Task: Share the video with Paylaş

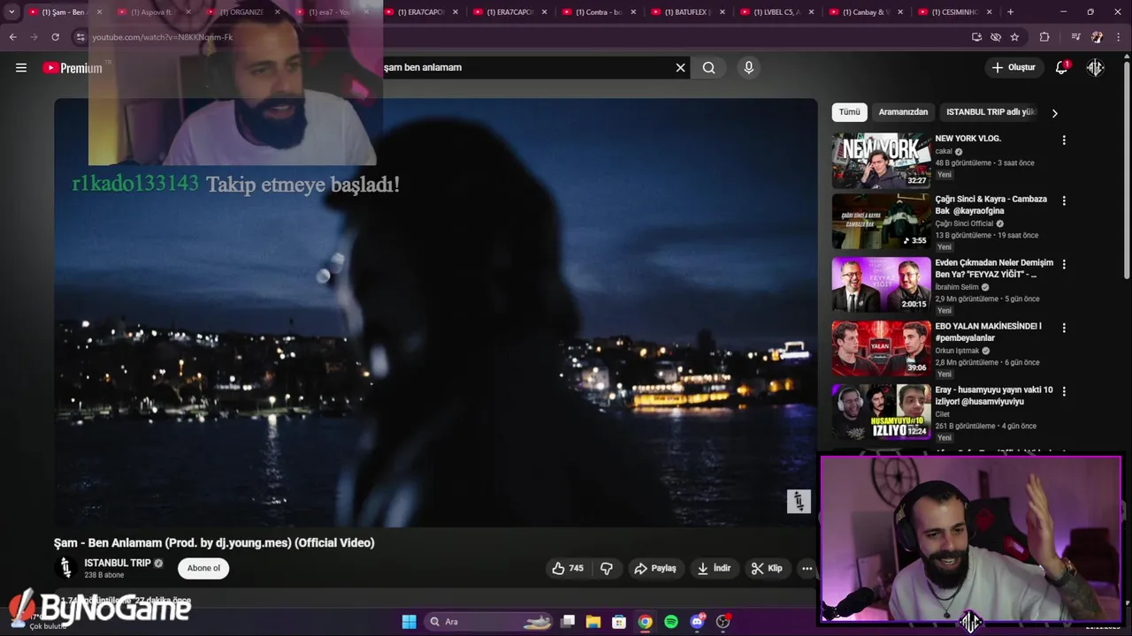Action: point(655,568)
